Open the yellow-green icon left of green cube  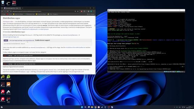click(x=3, y=77)
